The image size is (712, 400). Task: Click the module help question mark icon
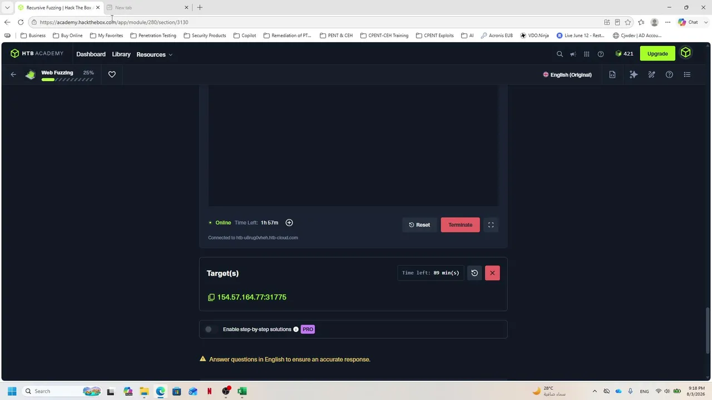(x=669, y=74)
